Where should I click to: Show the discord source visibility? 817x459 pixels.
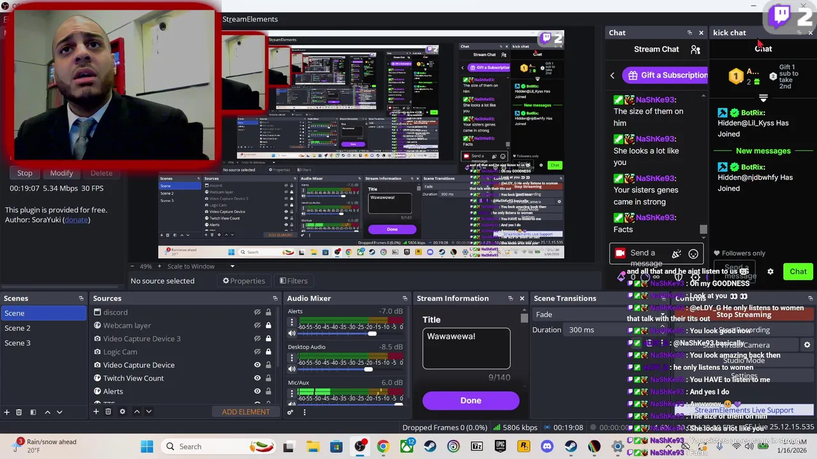click(x=257, y=312)
